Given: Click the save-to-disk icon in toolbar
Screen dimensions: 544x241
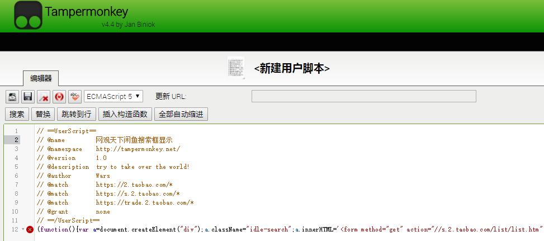Looking at the screenshot, I should 12,97.
